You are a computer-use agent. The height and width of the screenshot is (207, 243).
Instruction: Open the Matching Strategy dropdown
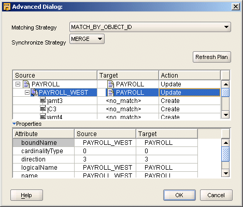tap(226, 27)
